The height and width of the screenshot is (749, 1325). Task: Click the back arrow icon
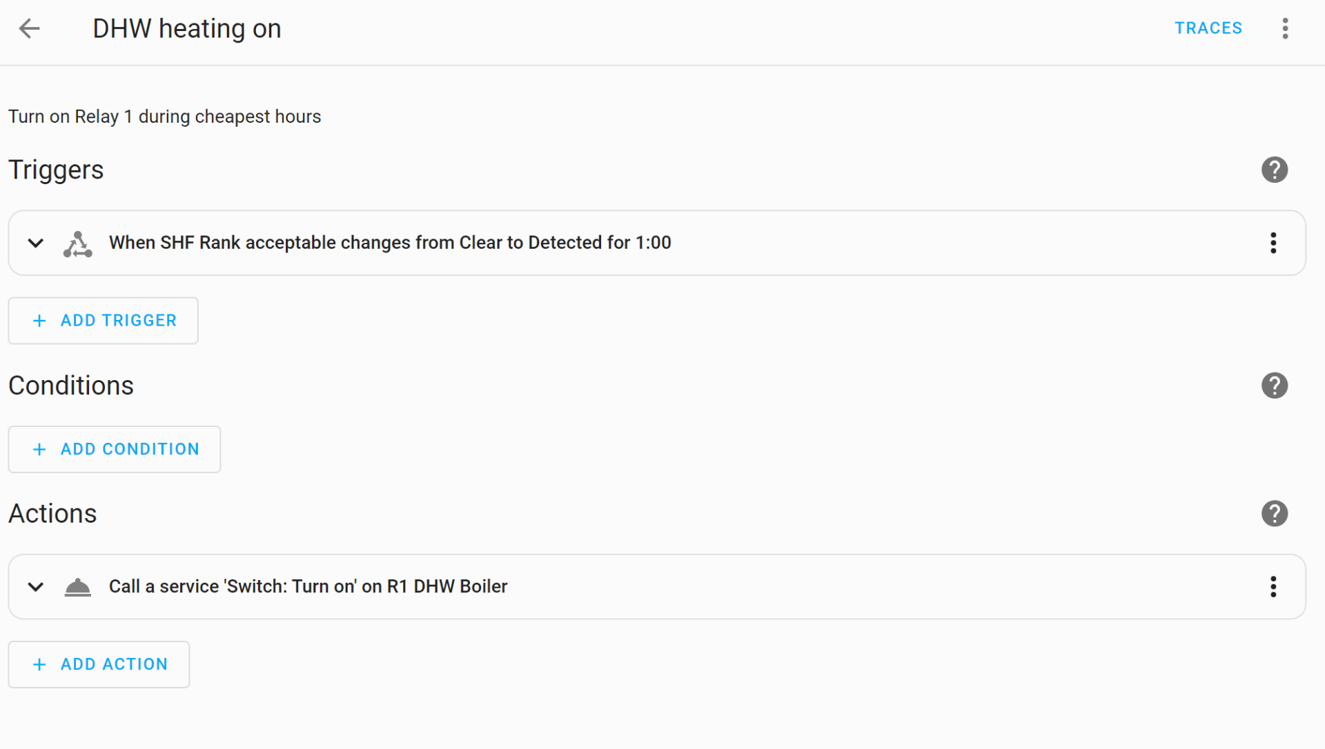(x=29, y=28)
